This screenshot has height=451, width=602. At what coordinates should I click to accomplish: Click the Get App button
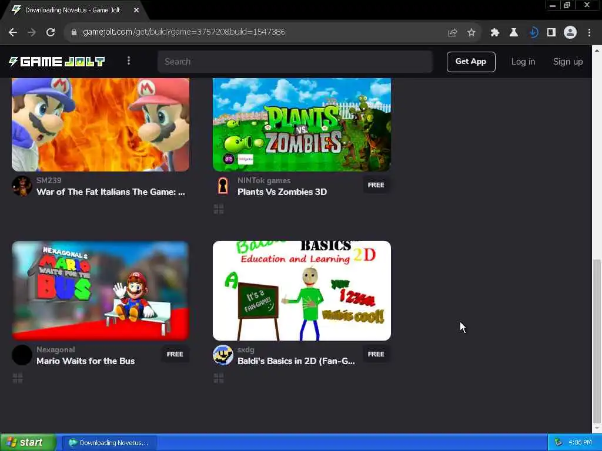point(471,62)
